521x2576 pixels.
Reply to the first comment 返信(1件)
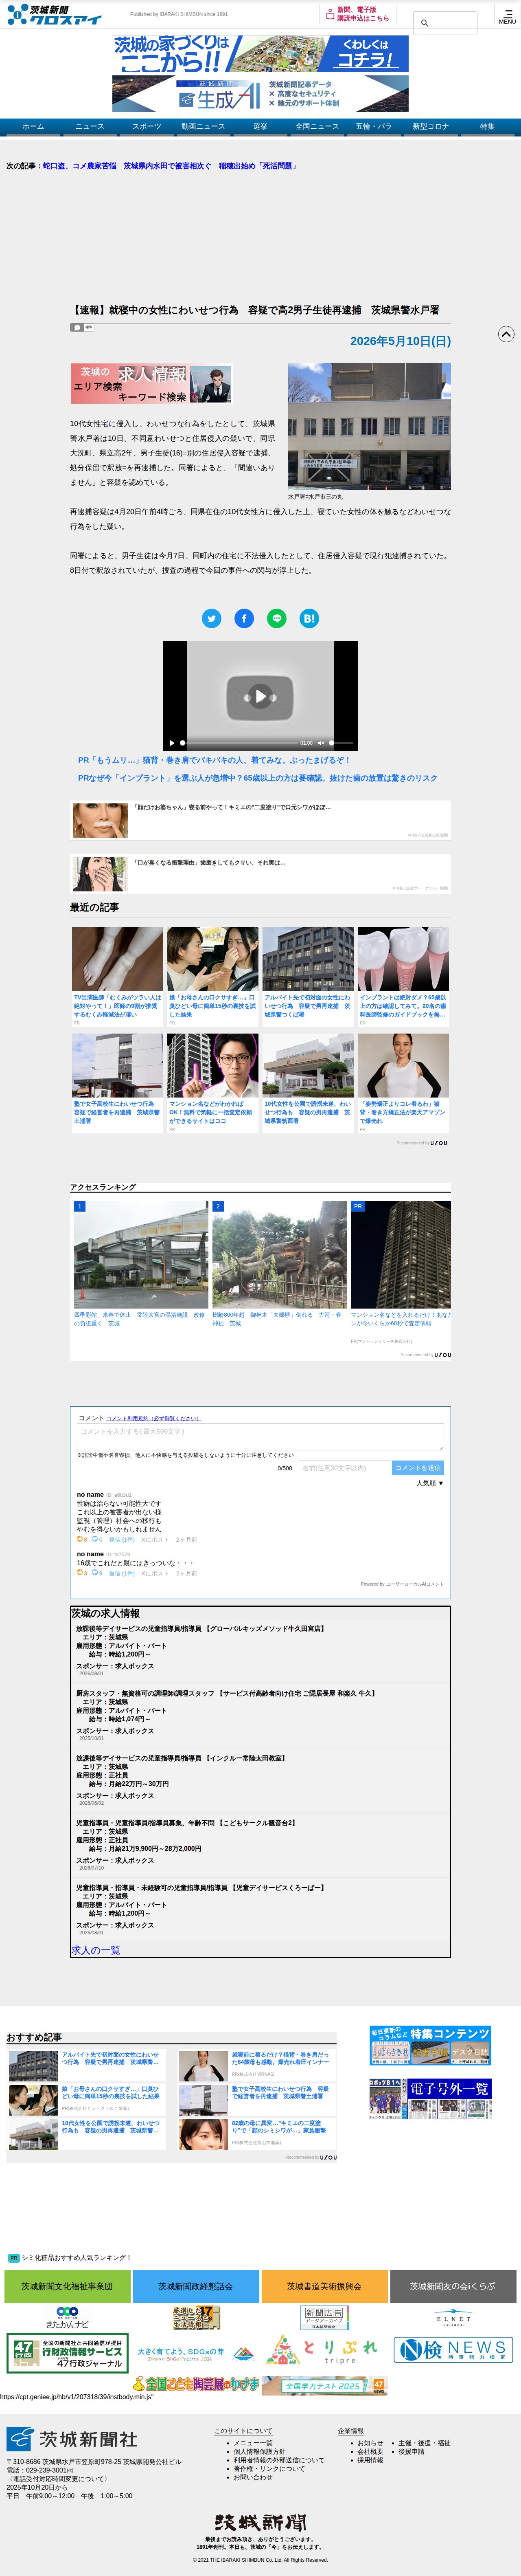click(x=122, y=1540)
